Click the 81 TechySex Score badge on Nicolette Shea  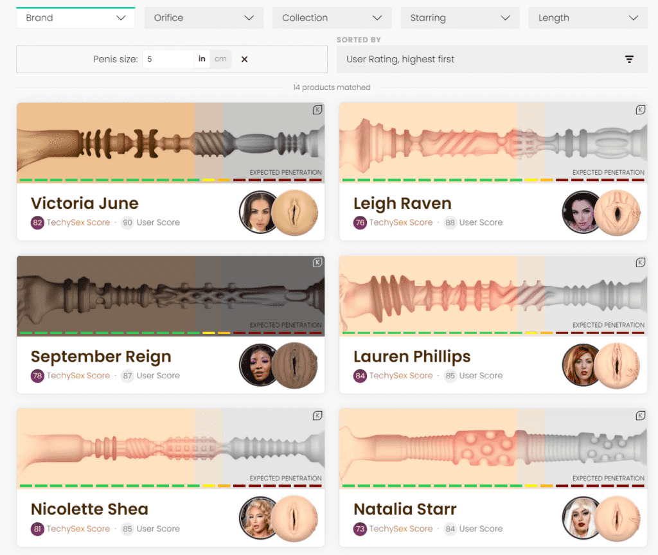pos(37,529)
